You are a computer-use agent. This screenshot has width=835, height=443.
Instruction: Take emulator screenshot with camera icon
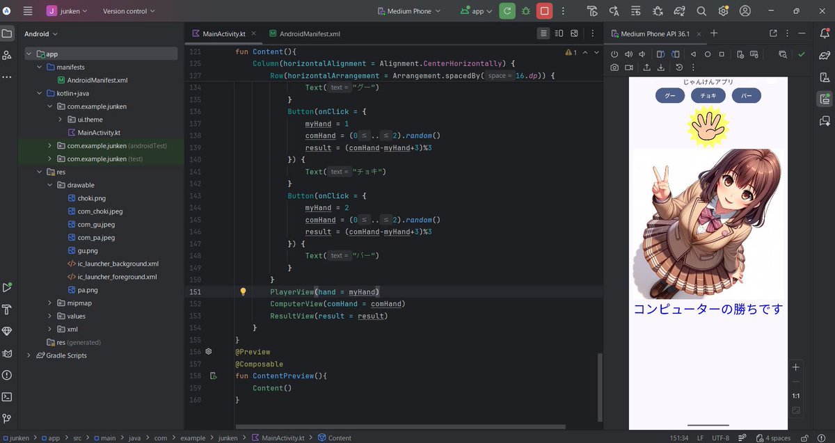tap(614, 67)
